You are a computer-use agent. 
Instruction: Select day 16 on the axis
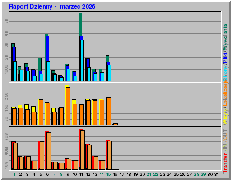pyautogui.click(x=115, y=175)
